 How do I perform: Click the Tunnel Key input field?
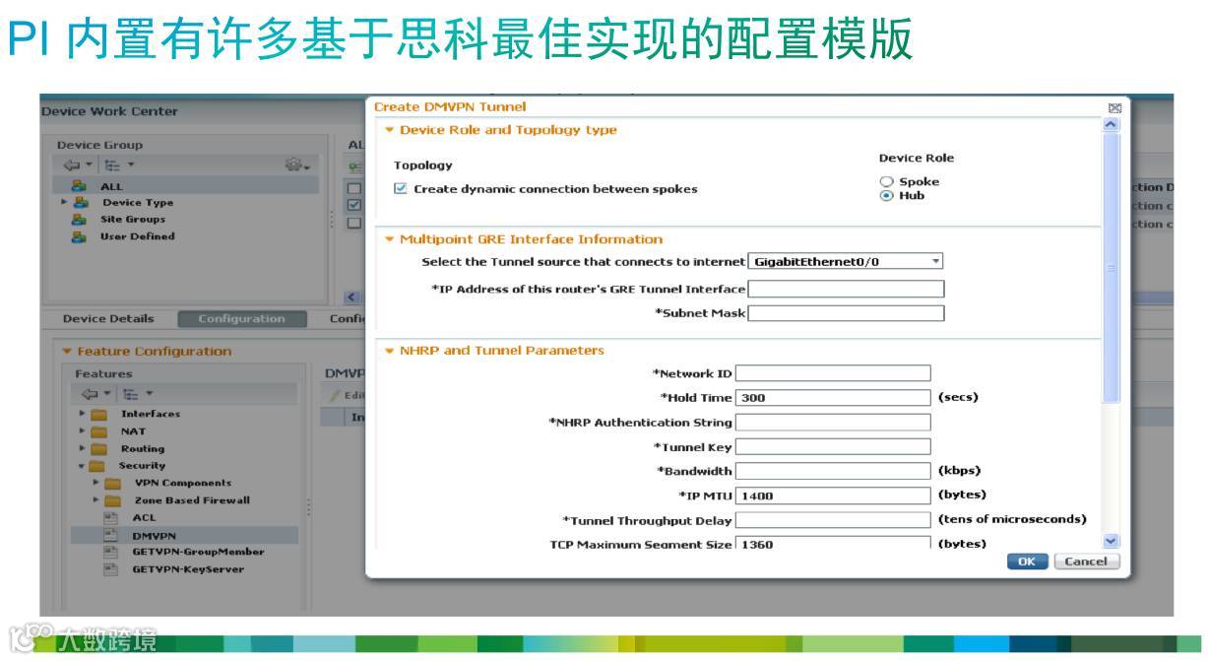(x=833, y=447)
